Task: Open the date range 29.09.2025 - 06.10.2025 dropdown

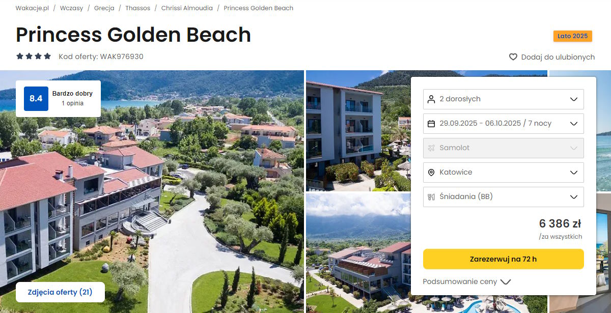Action: click(x=504, y=123)
